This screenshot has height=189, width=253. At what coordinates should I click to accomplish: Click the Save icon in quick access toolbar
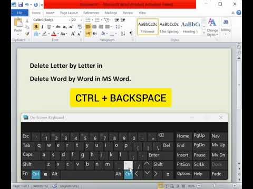click(x=21, y=4)
